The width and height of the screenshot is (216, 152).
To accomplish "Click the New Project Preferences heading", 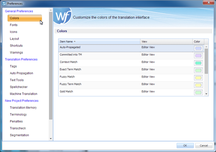I will 22,101.
